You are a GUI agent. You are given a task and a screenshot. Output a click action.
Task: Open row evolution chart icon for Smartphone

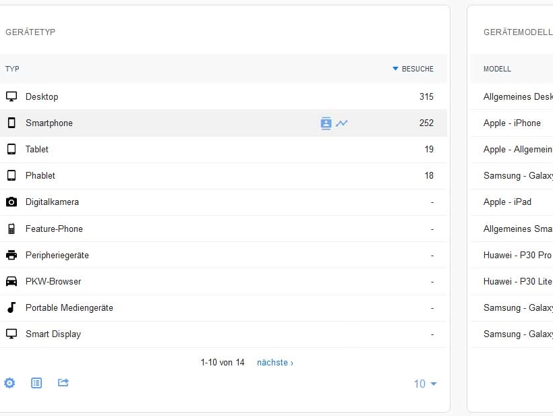[342, 123]
